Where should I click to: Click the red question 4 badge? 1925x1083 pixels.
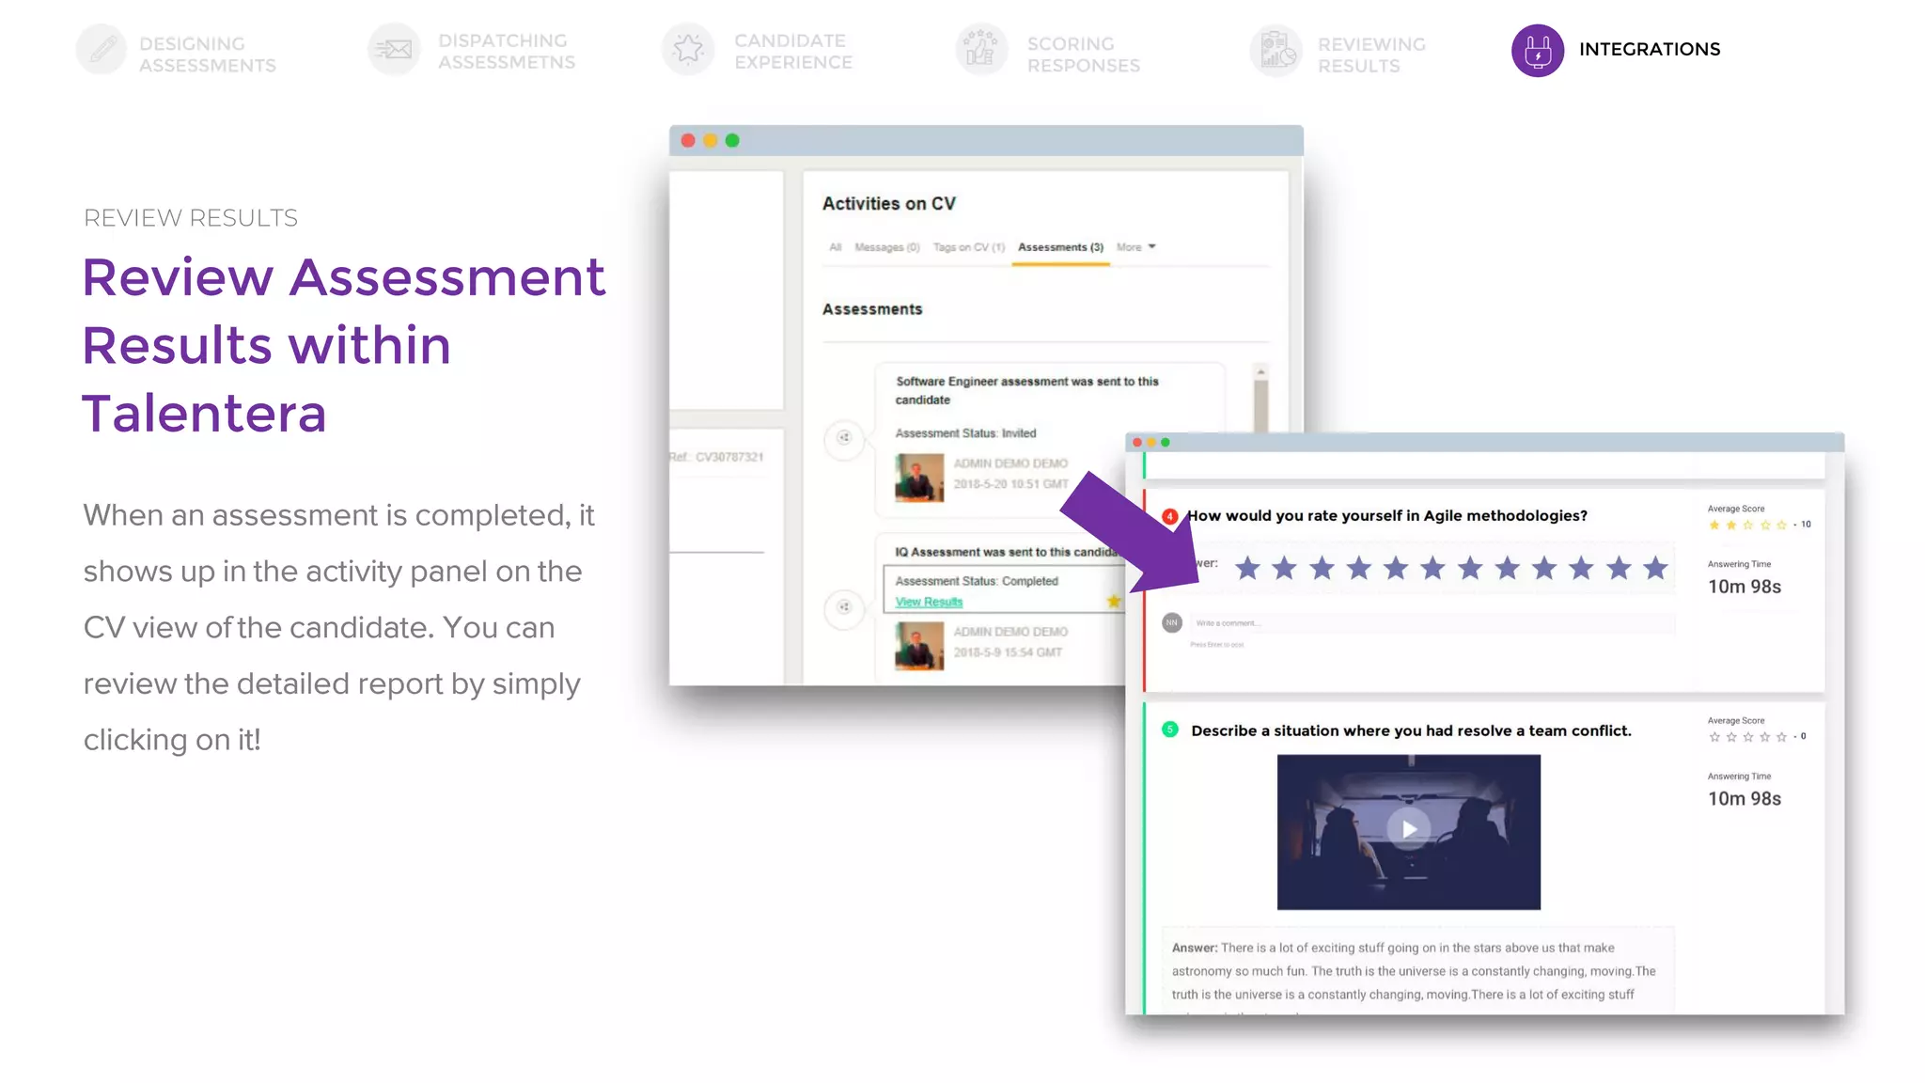coord(1170,516)
